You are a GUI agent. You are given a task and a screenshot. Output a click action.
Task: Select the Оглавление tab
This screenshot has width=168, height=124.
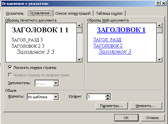coord(40,13)
